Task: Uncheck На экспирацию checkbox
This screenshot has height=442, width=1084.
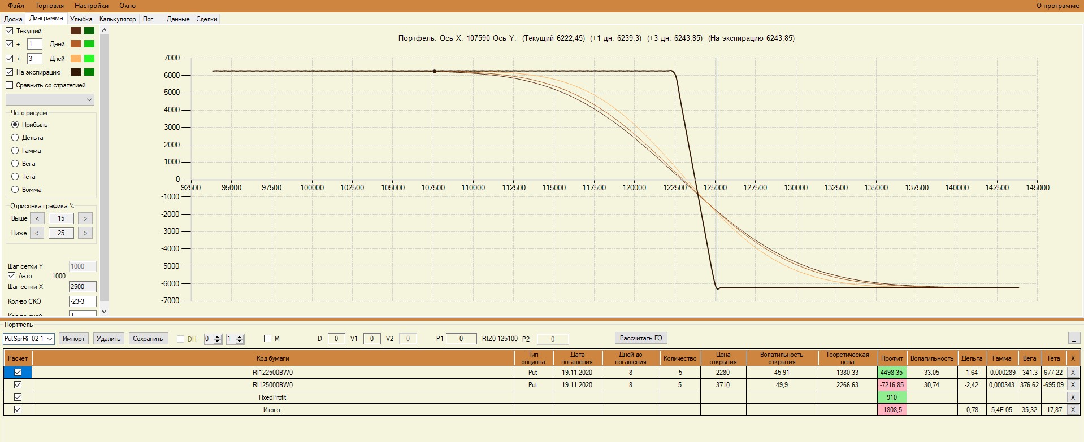Action: (x=10, y=72)
